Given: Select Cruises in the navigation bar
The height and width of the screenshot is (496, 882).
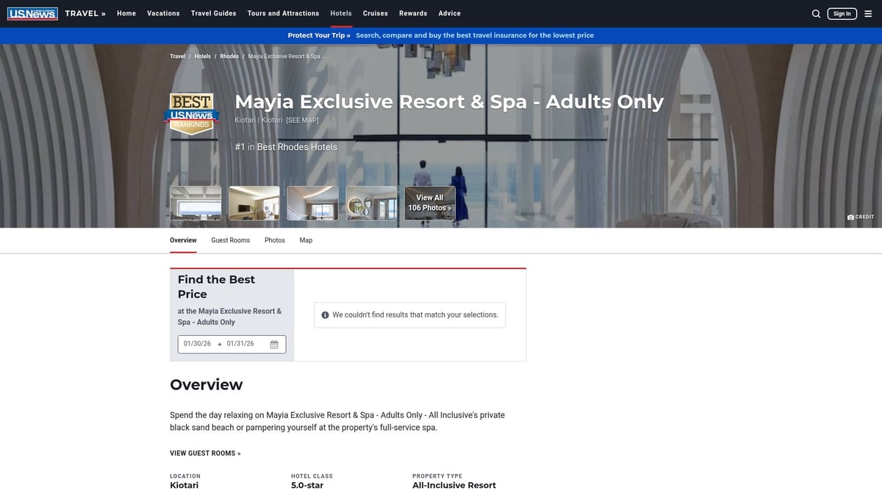Looking at the screenshot, I should click(x=375, y=13).
